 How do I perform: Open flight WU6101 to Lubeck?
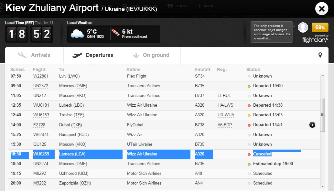[41, 105]
